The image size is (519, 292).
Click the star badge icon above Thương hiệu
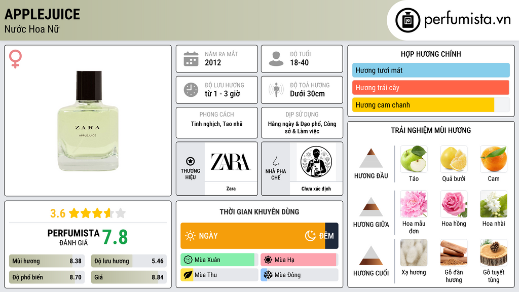coord(191,161)
